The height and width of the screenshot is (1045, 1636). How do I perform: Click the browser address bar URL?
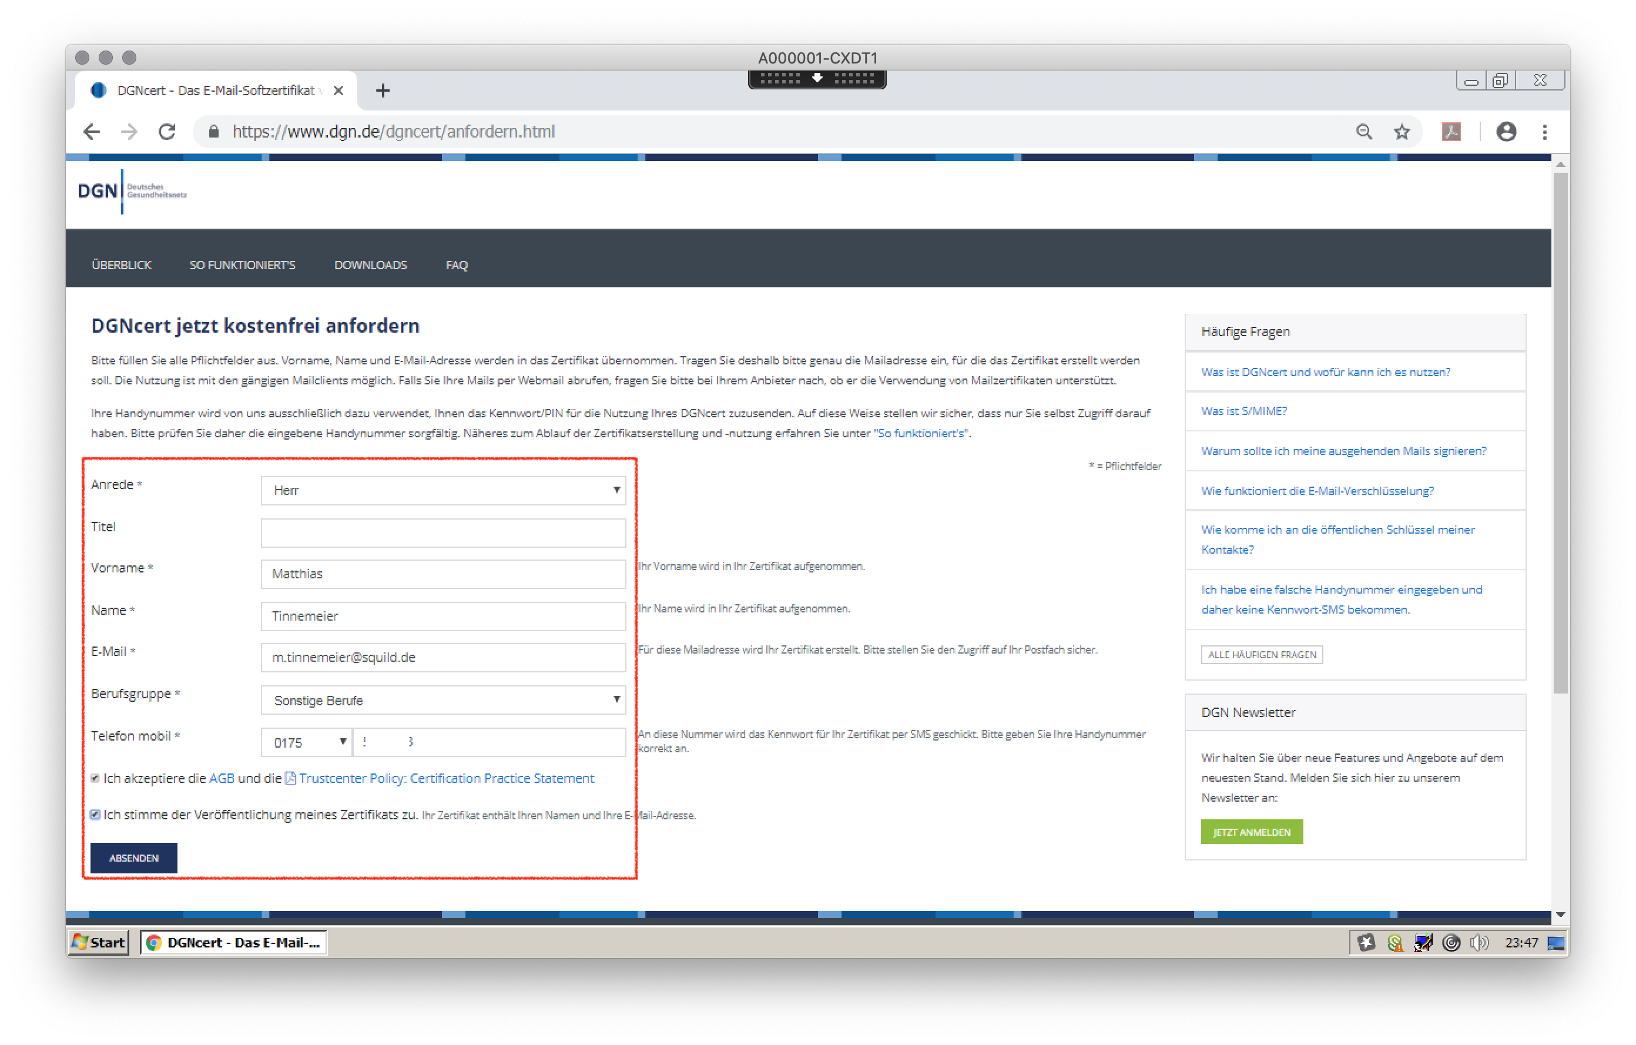[394, 132]
